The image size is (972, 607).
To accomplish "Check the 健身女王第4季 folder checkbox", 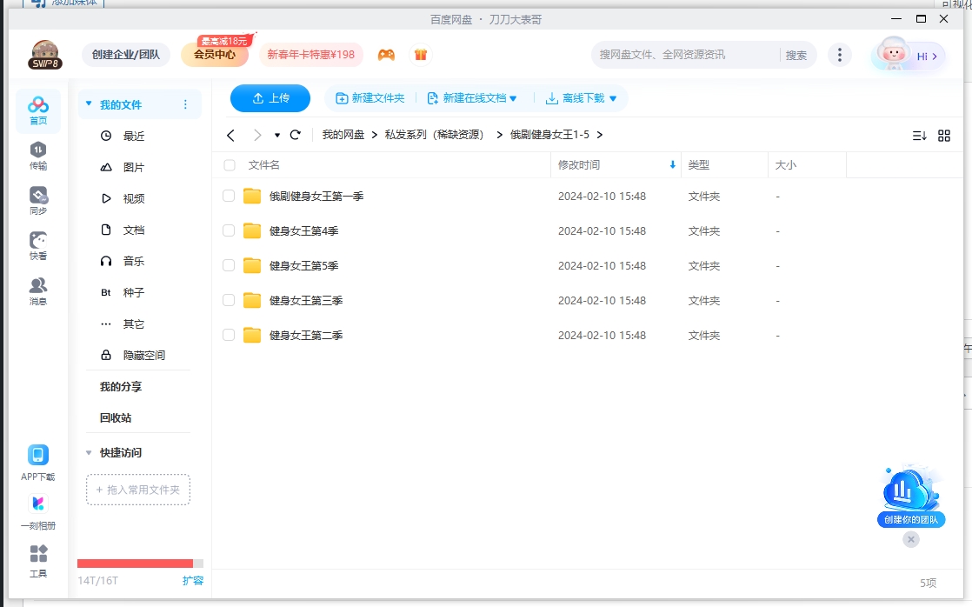I will tap(229, 230).
